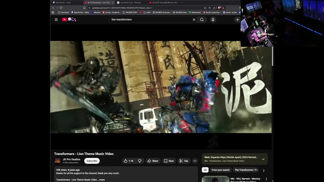Select the 'All' filter chip
Screen dimensions: 324x182
coord(205,170)
